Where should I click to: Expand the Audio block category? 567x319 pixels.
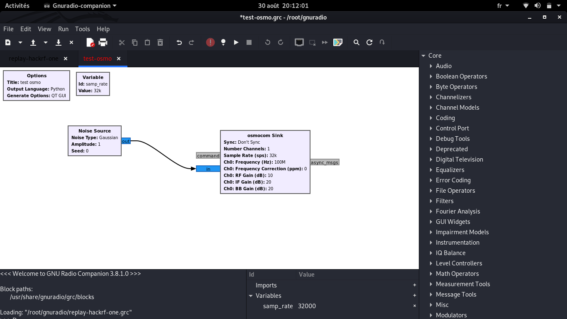[x=431, y=66]
